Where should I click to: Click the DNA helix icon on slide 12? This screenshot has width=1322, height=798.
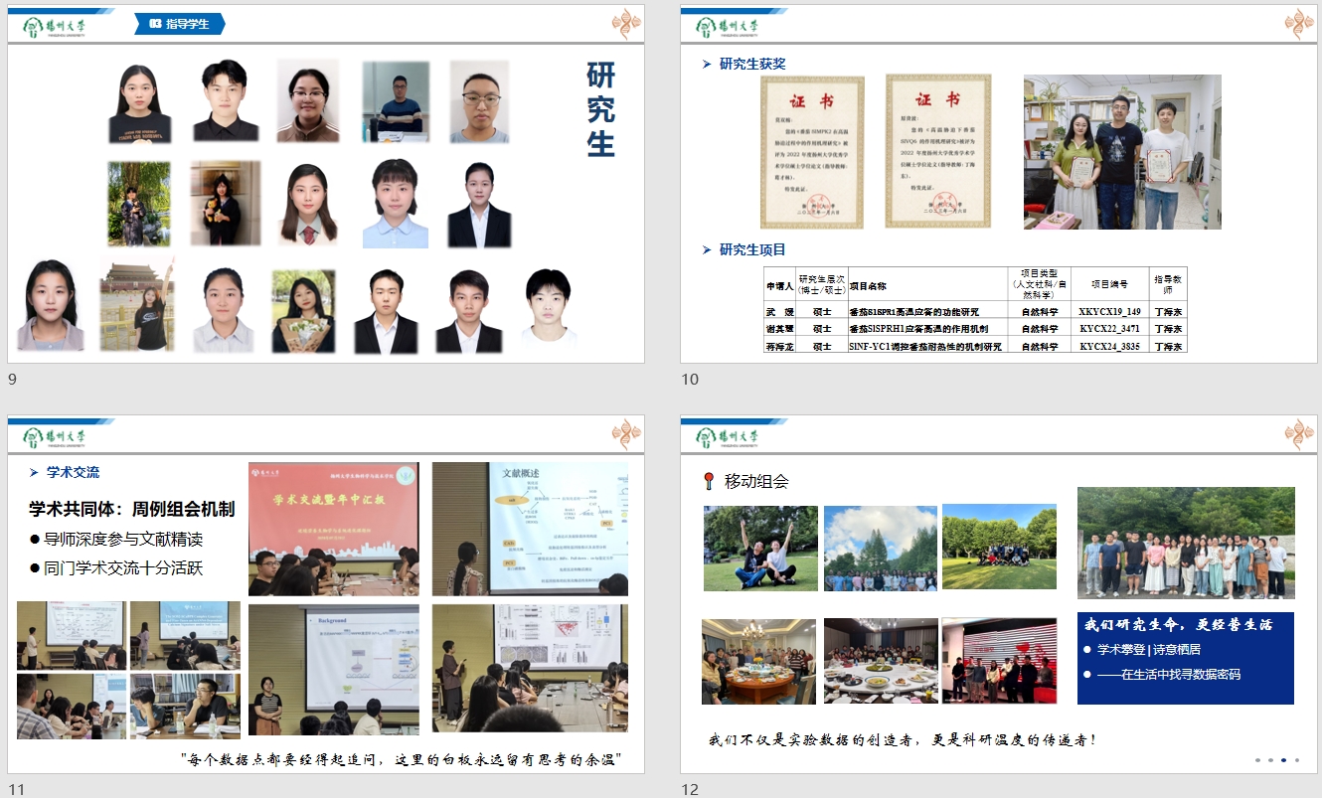click(1298, 434)
